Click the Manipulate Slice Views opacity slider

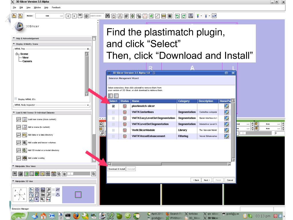pos(78,174)
